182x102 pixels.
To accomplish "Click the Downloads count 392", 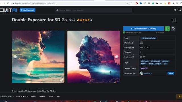I will coord(142,43).
